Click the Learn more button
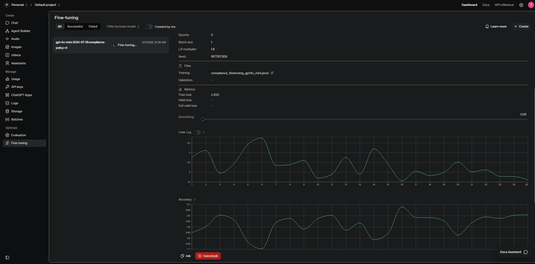This screenshot has height=264, width=535. click(496, 27)
